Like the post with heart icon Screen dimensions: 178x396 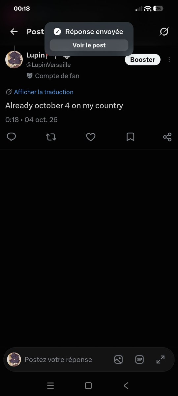click(x=91, y=137)
